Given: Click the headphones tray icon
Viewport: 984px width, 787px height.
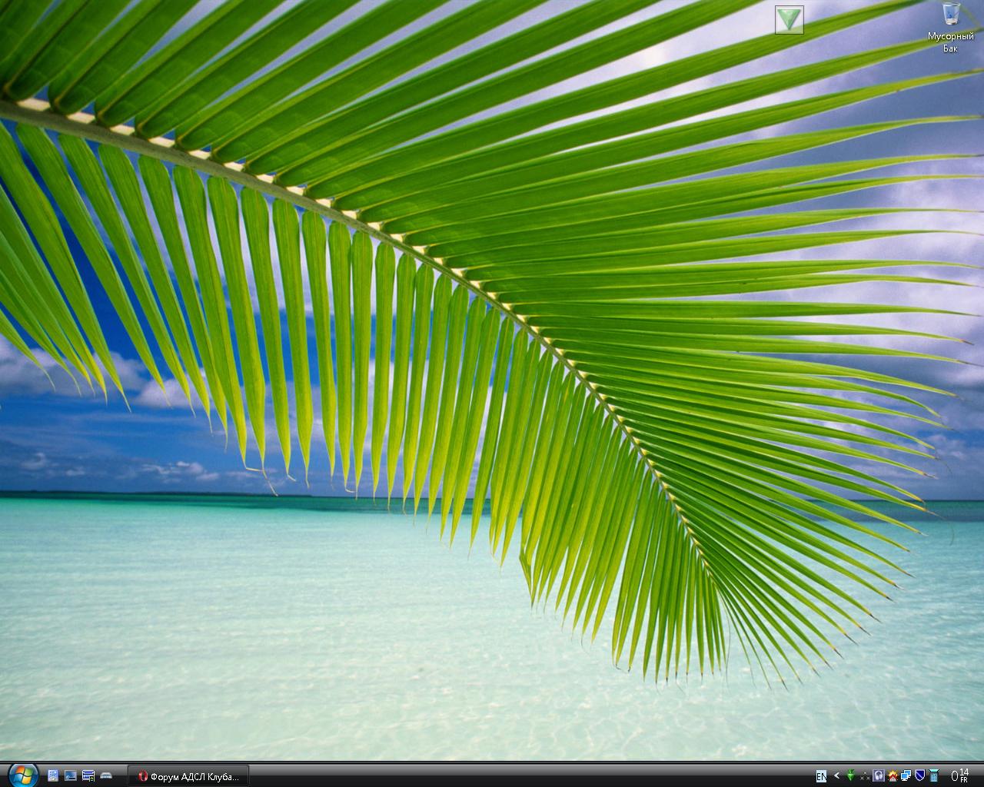Looking at the screenshot, I should (879, 776).
